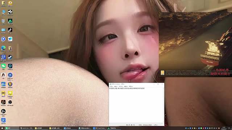Open WeChat desktop shortcut
Viewport: 232px width, 130px height.
tap(3, 67)
